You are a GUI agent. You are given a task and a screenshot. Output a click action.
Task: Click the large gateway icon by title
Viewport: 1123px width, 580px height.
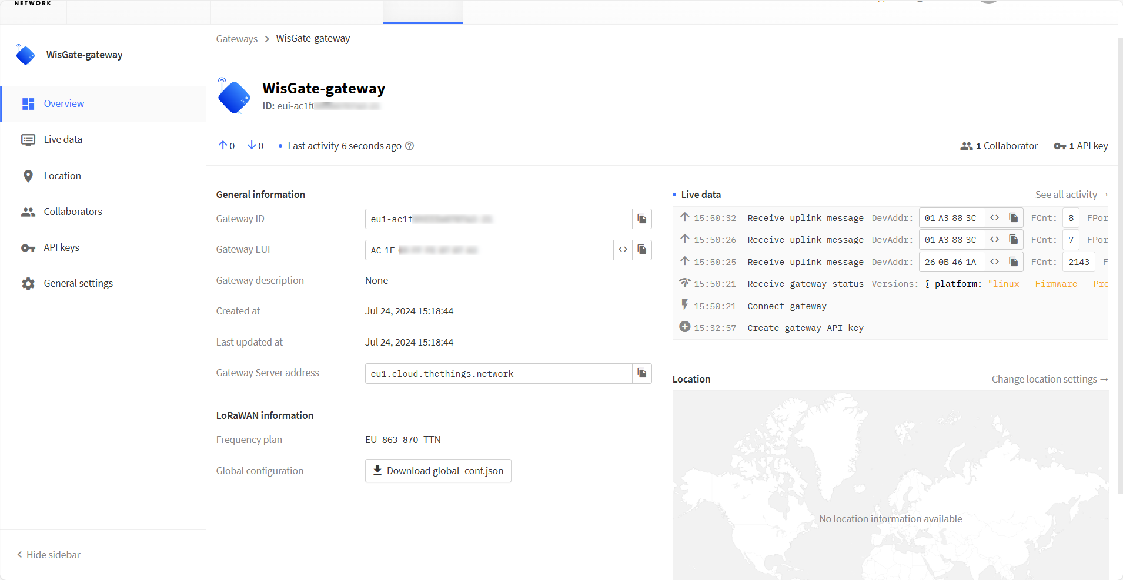tap(234, 96)
